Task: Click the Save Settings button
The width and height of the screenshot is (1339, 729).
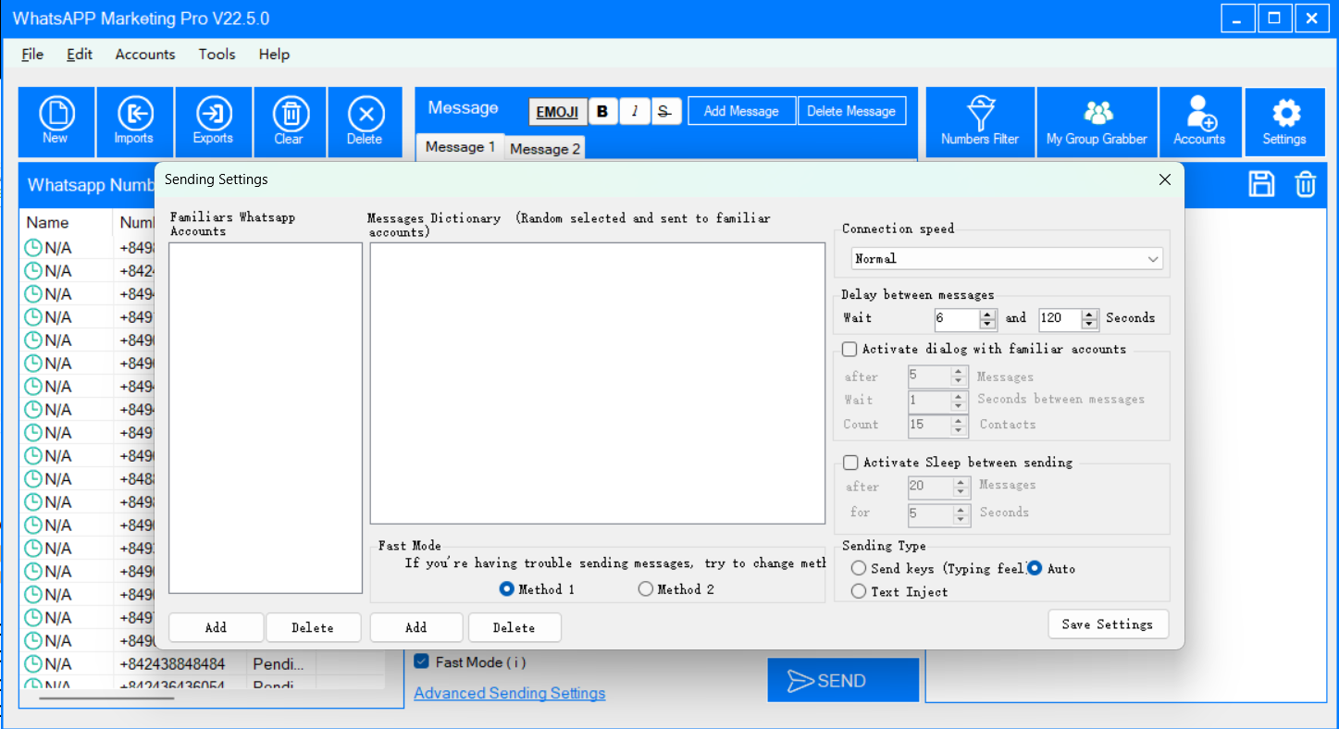Action: (x=1108, y=624)
